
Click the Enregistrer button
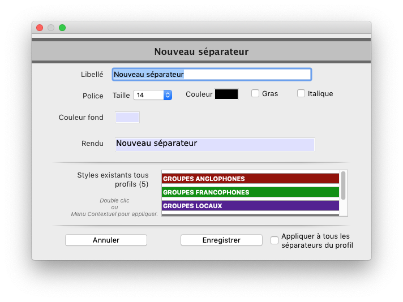(x=221, y=240)
